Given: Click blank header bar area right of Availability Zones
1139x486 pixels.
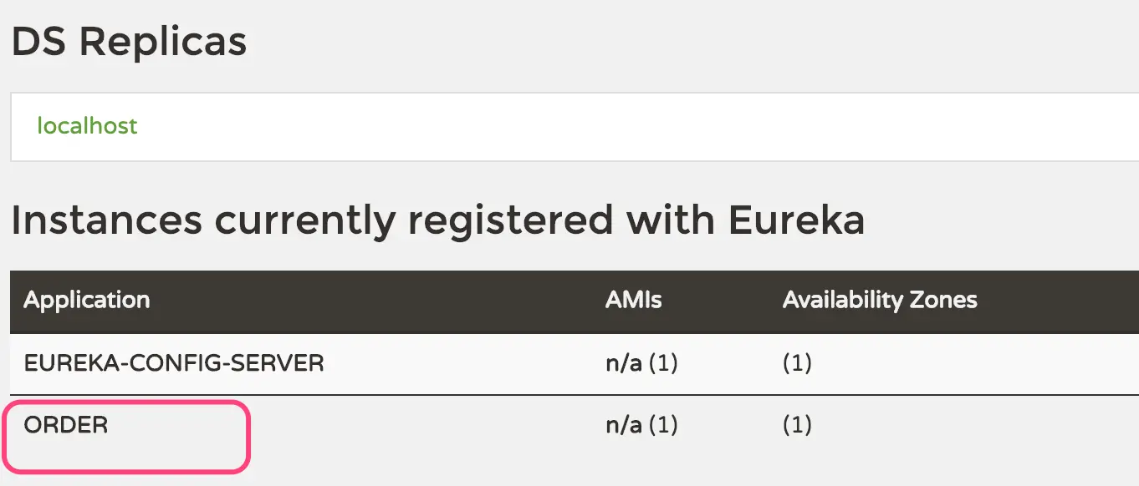Looking at the screenshot, I should coord(1062,301).
